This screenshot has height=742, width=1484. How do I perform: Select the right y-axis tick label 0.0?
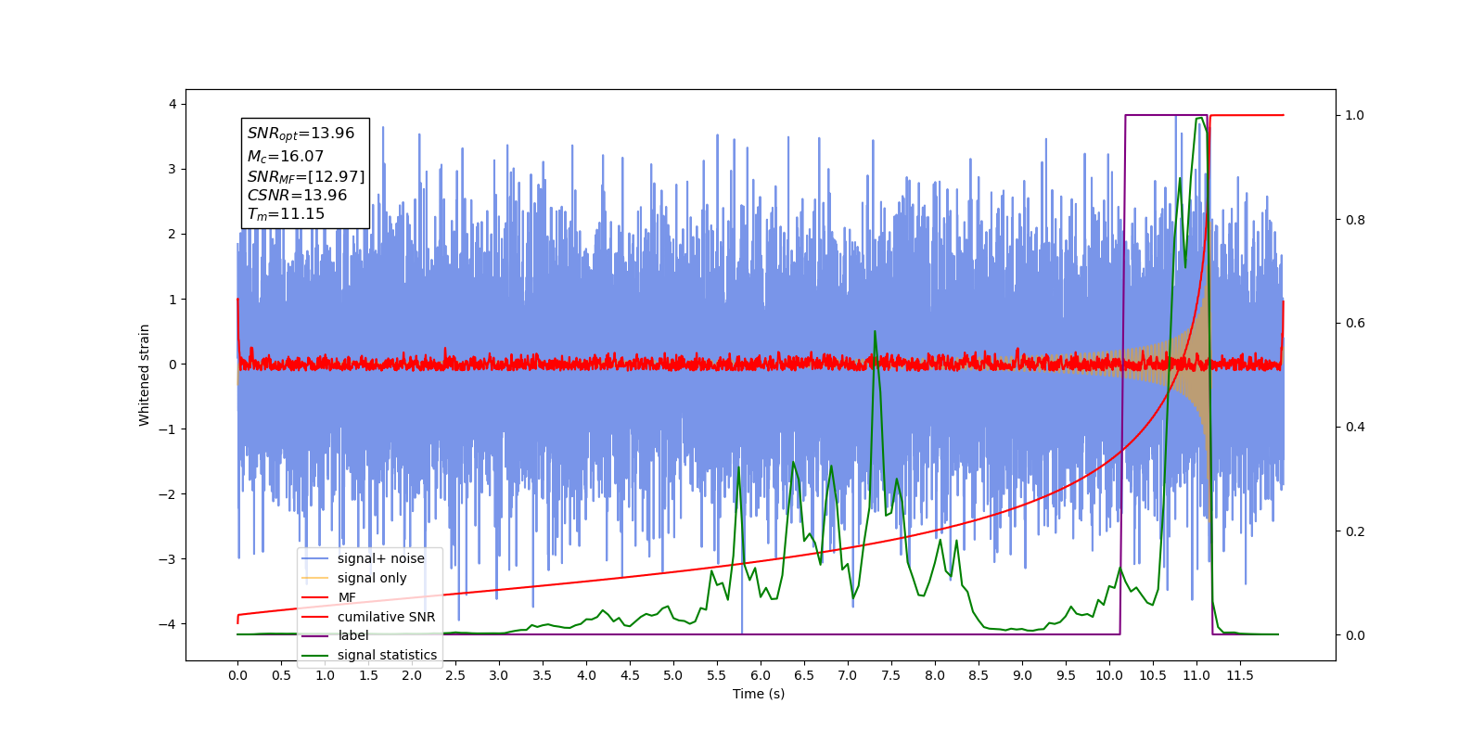(x=1355, y=635)
